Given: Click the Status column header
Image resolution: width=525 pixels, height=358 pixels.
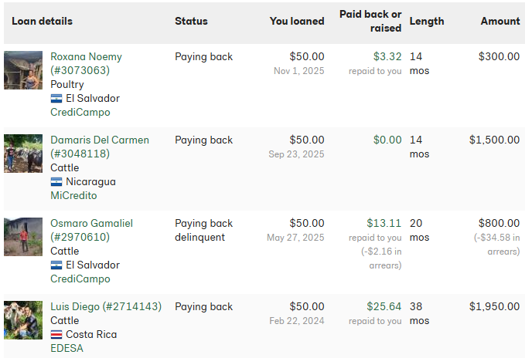Looking at the screenshot, I should pyautogui.click(x=191, y=22).
